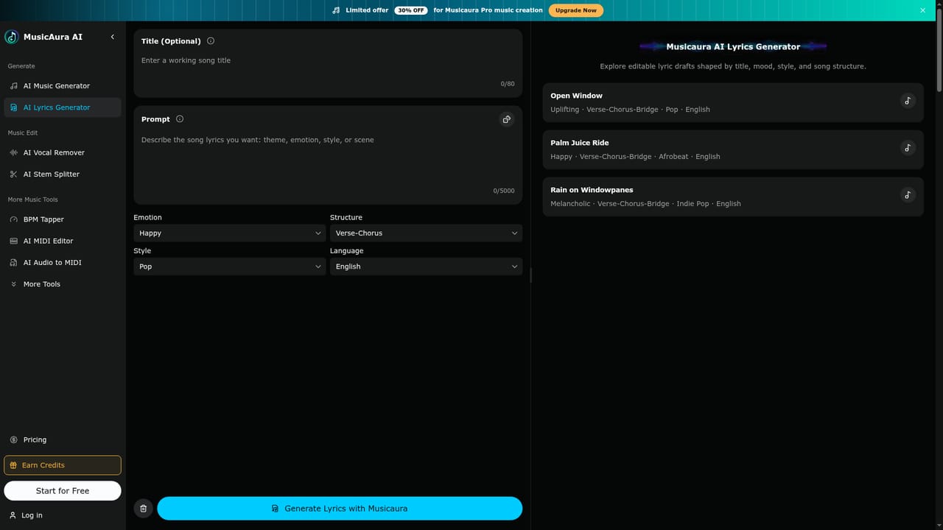Open the Language dropdown set to English
Image resolution: width=943 pixels, height=530 pixels.
pos(426,266)
